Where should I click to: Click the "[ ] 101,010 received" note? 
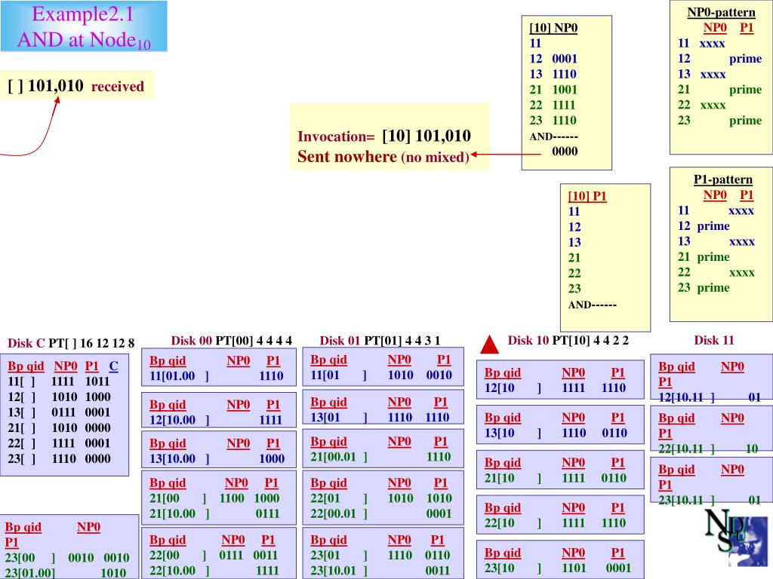(76, 86)
